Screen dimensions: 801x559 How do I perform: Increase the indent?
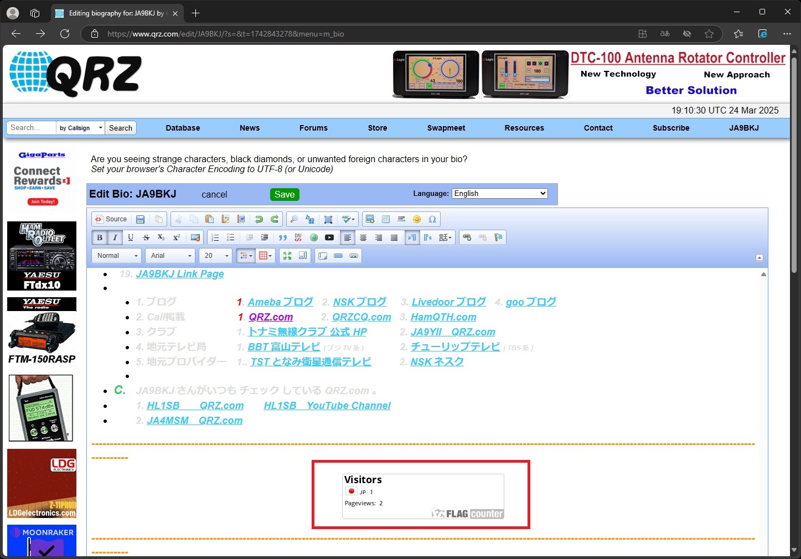[x=265, y=237]
